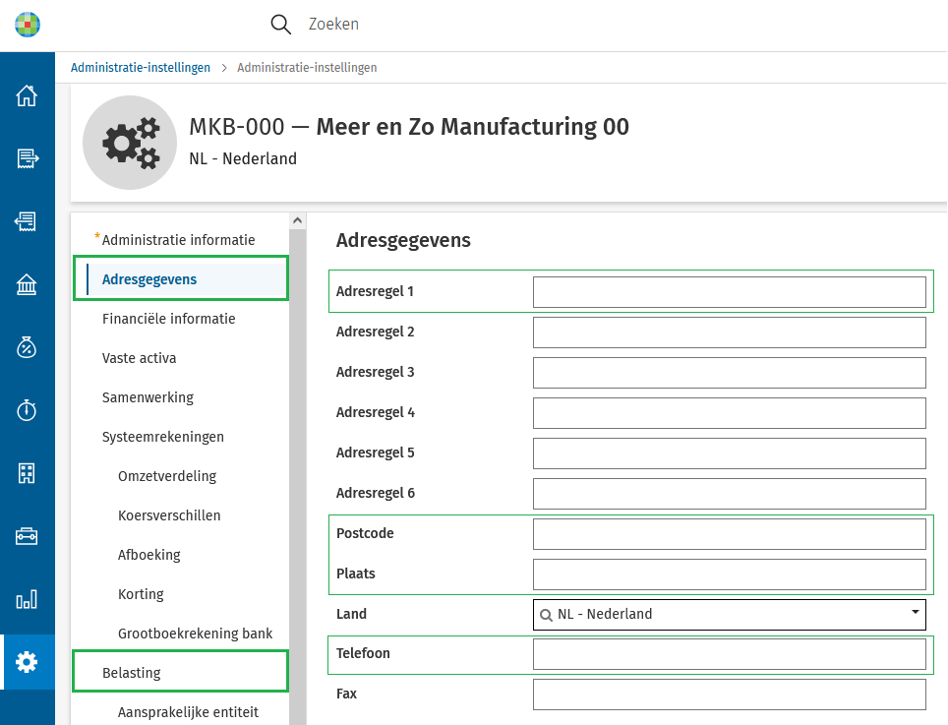Open the sales invoice icon in sidebar
Screen dimensions: 948x725
[27, 157]
